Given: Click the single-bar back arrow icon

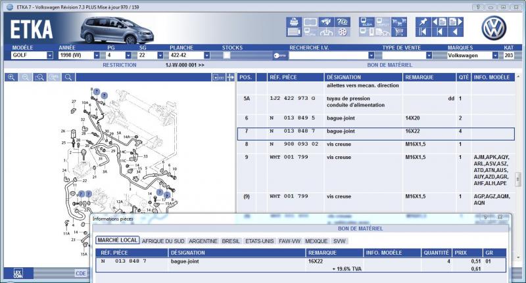Looking at the screenshot, I should (439, 32).
